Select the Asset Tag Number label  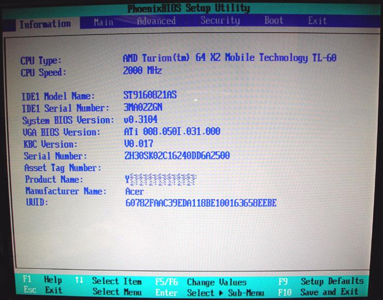pyautogui.click(x=63, y=168)
